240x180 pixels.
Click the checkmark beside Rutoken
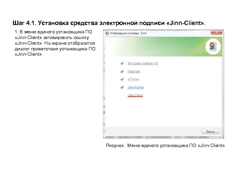[122, 71]
